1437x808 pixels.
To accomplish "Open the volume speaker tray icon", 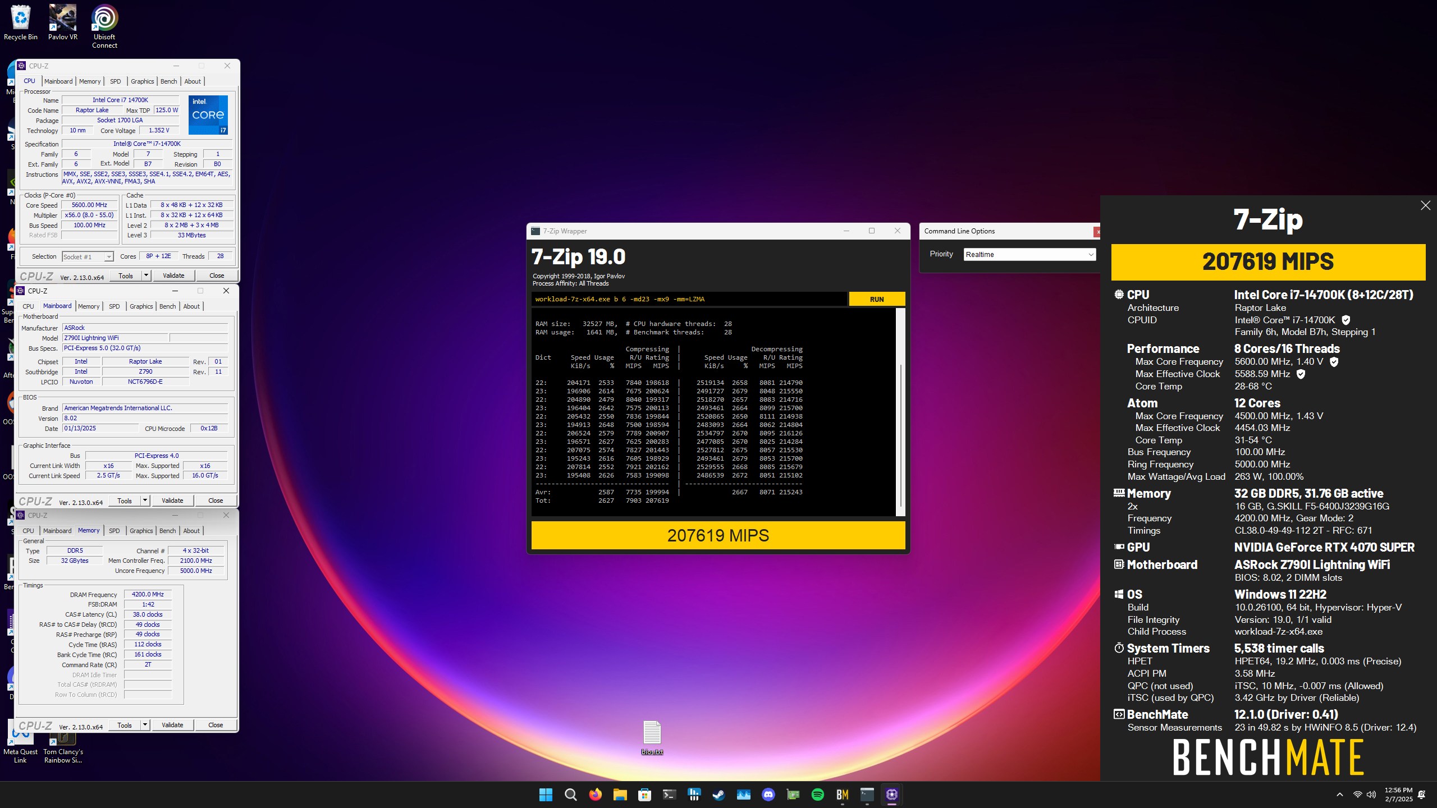I will [x=1371, y=795].
